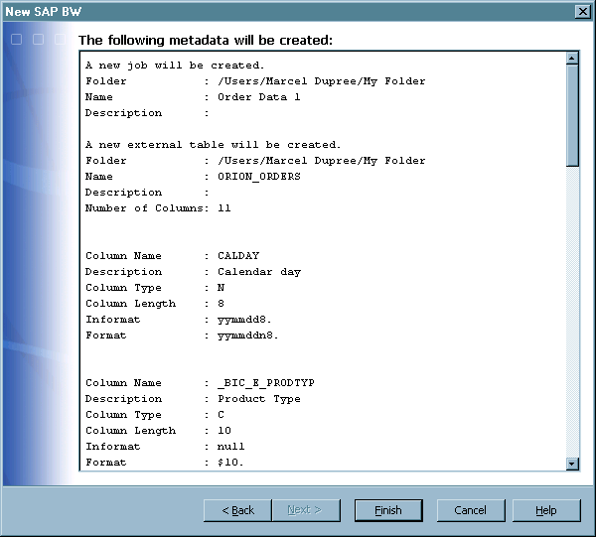The image size is (596, 537).
Task: Click the 'Calendar day' description text
Action: click(258, 272)
